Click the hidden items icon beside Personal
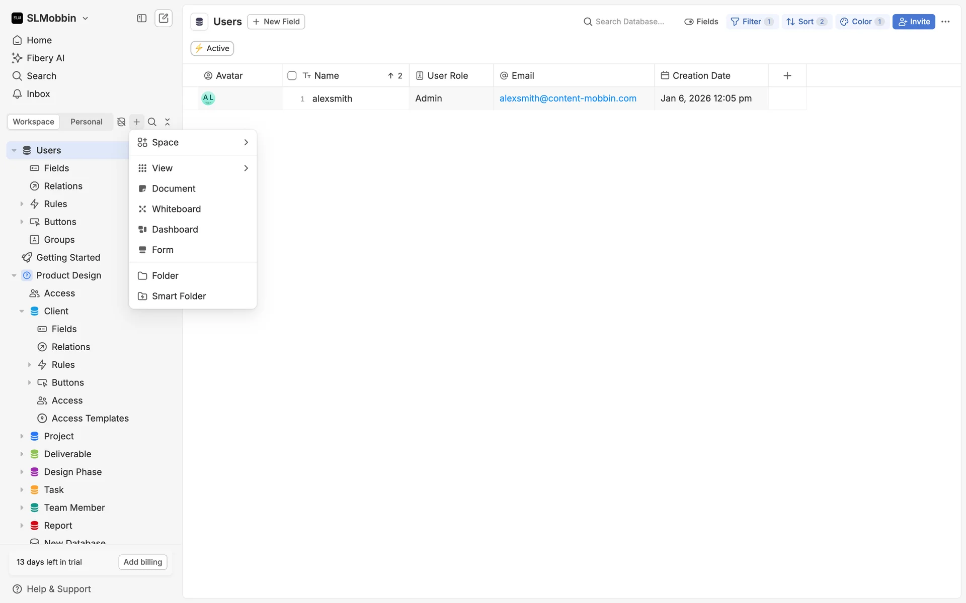The width and height of the screenshot is (966, 603). tap(121, 122)
